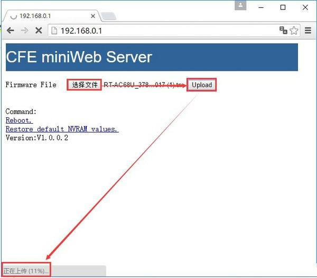Bookmark this page with star icon
The height and width of the screenshot is (278, 317).
(294, 31)
